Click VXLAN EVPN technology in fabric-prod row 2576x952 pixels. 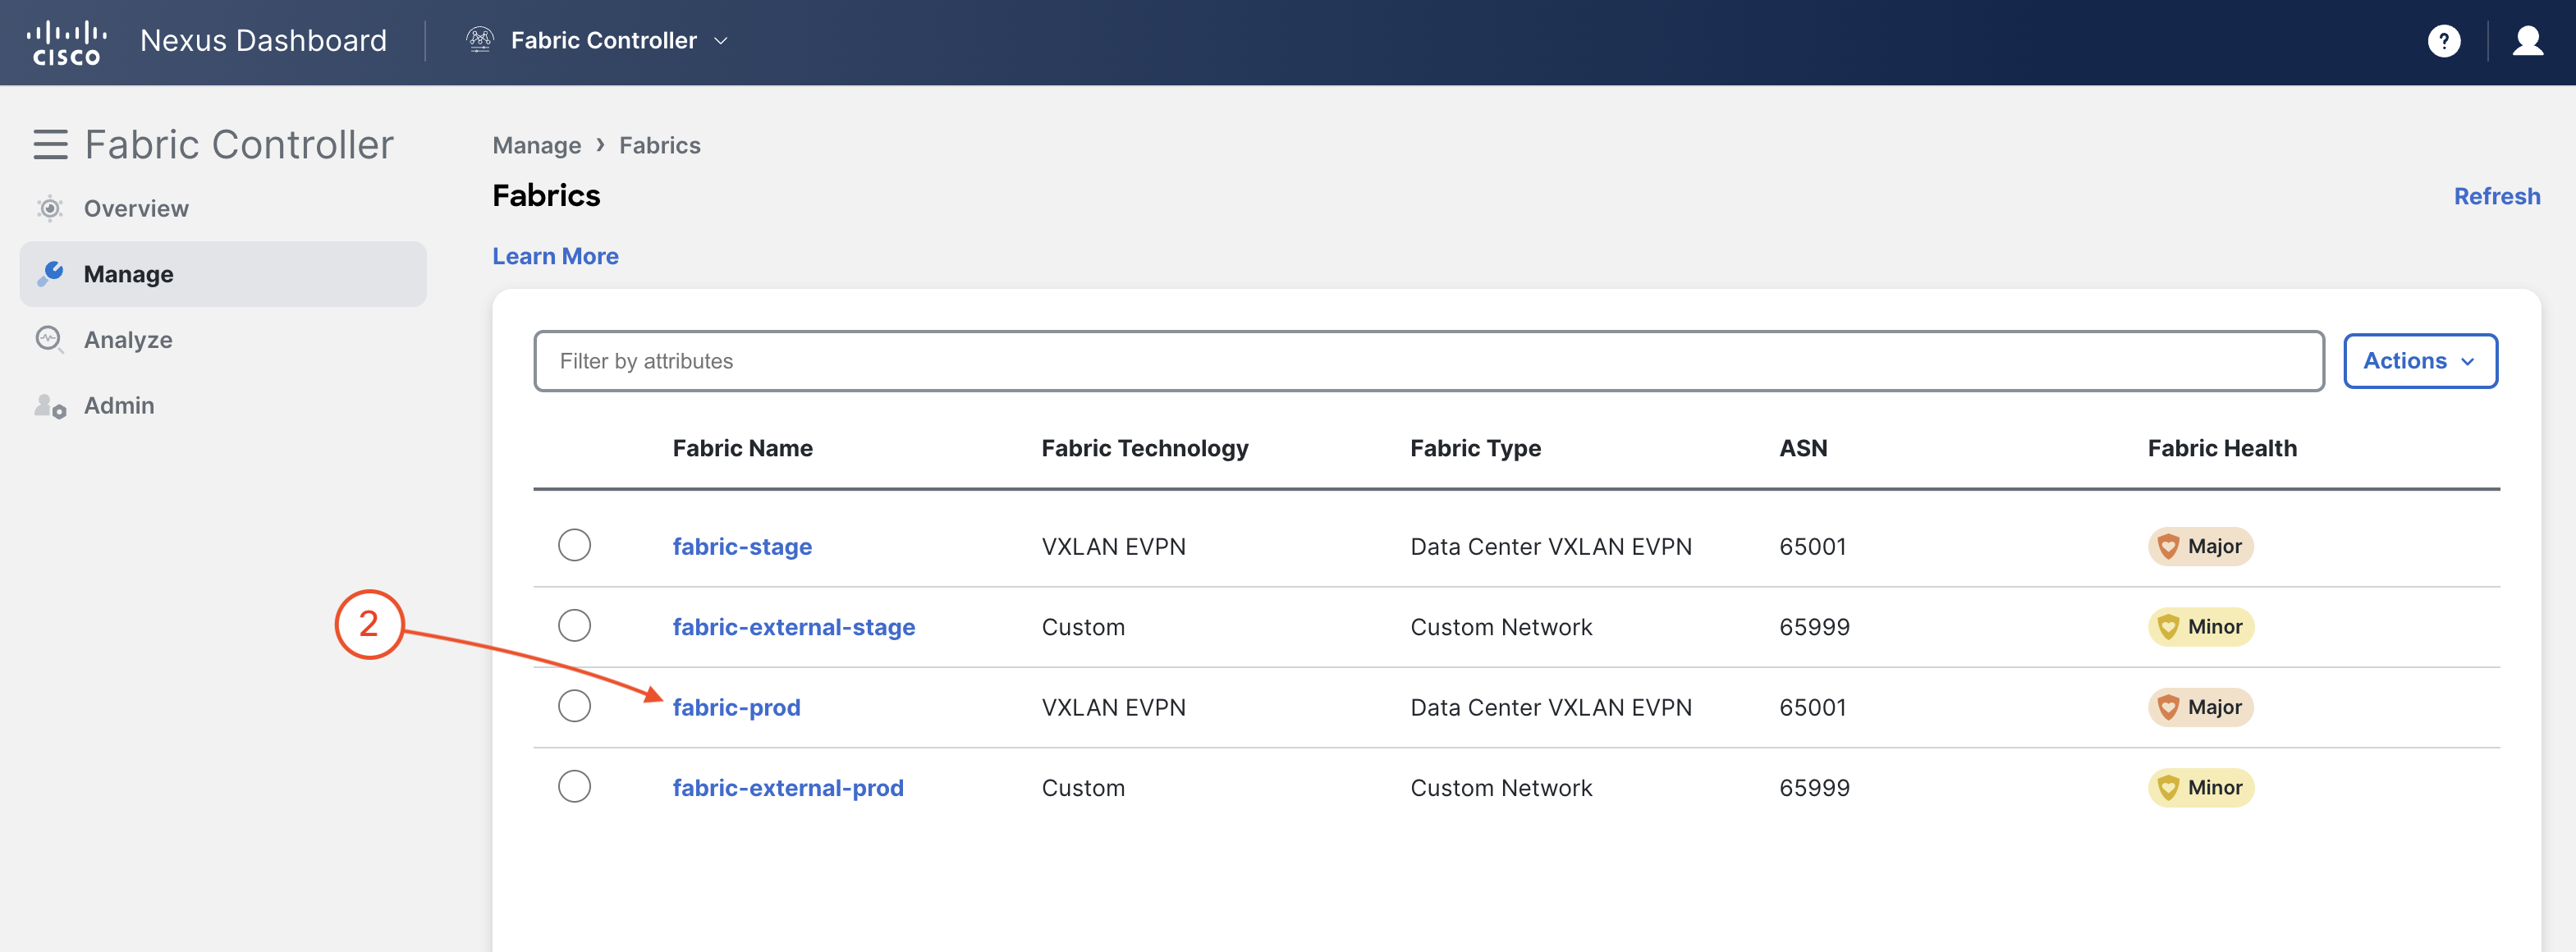1114,707
